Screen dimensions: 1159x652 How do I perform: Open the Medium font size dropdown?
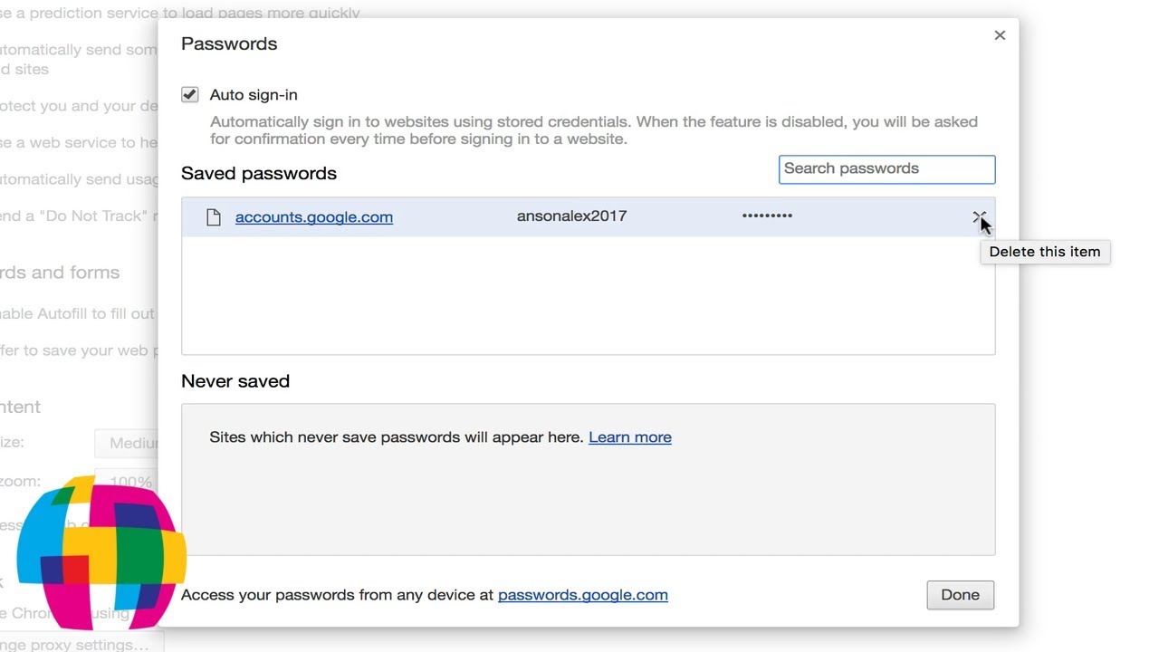[127, 443]
